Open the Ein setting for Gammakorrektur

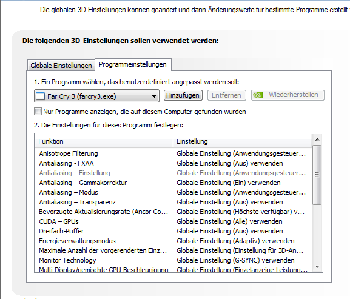point(229,183)
